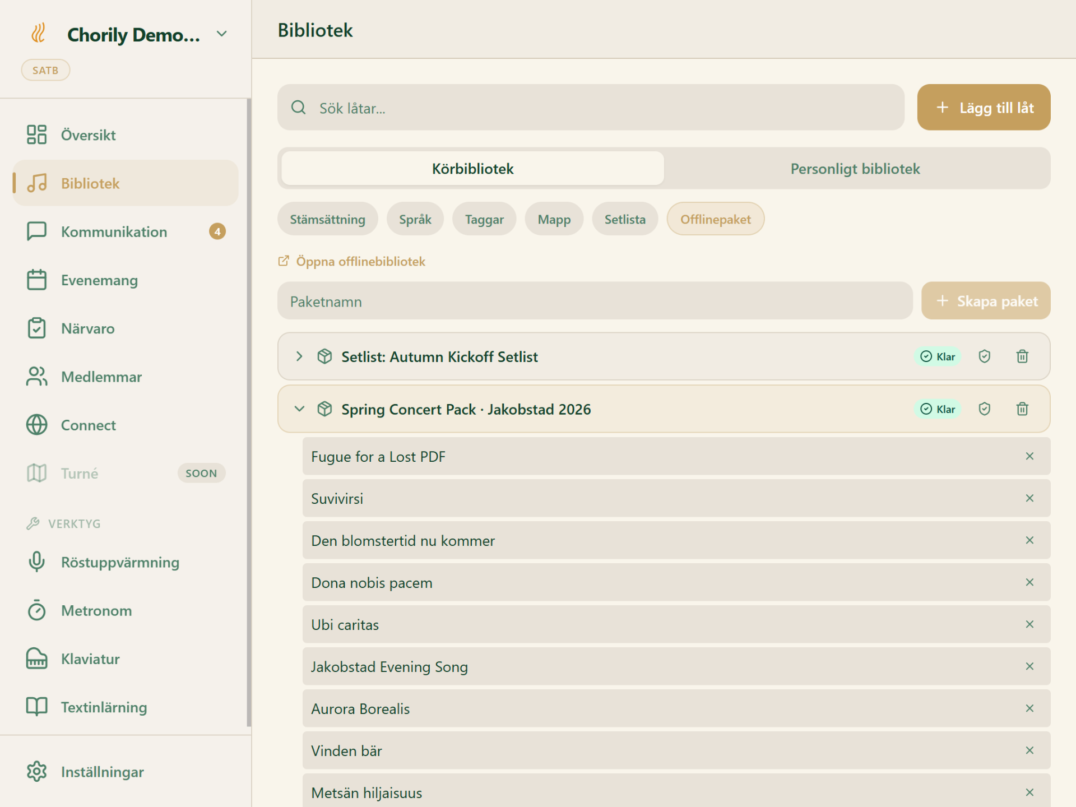Open Kommunikation chat bubble icon
This screenshot has width=1076, height=807.
pyautogui.click(x=36, y=231)
